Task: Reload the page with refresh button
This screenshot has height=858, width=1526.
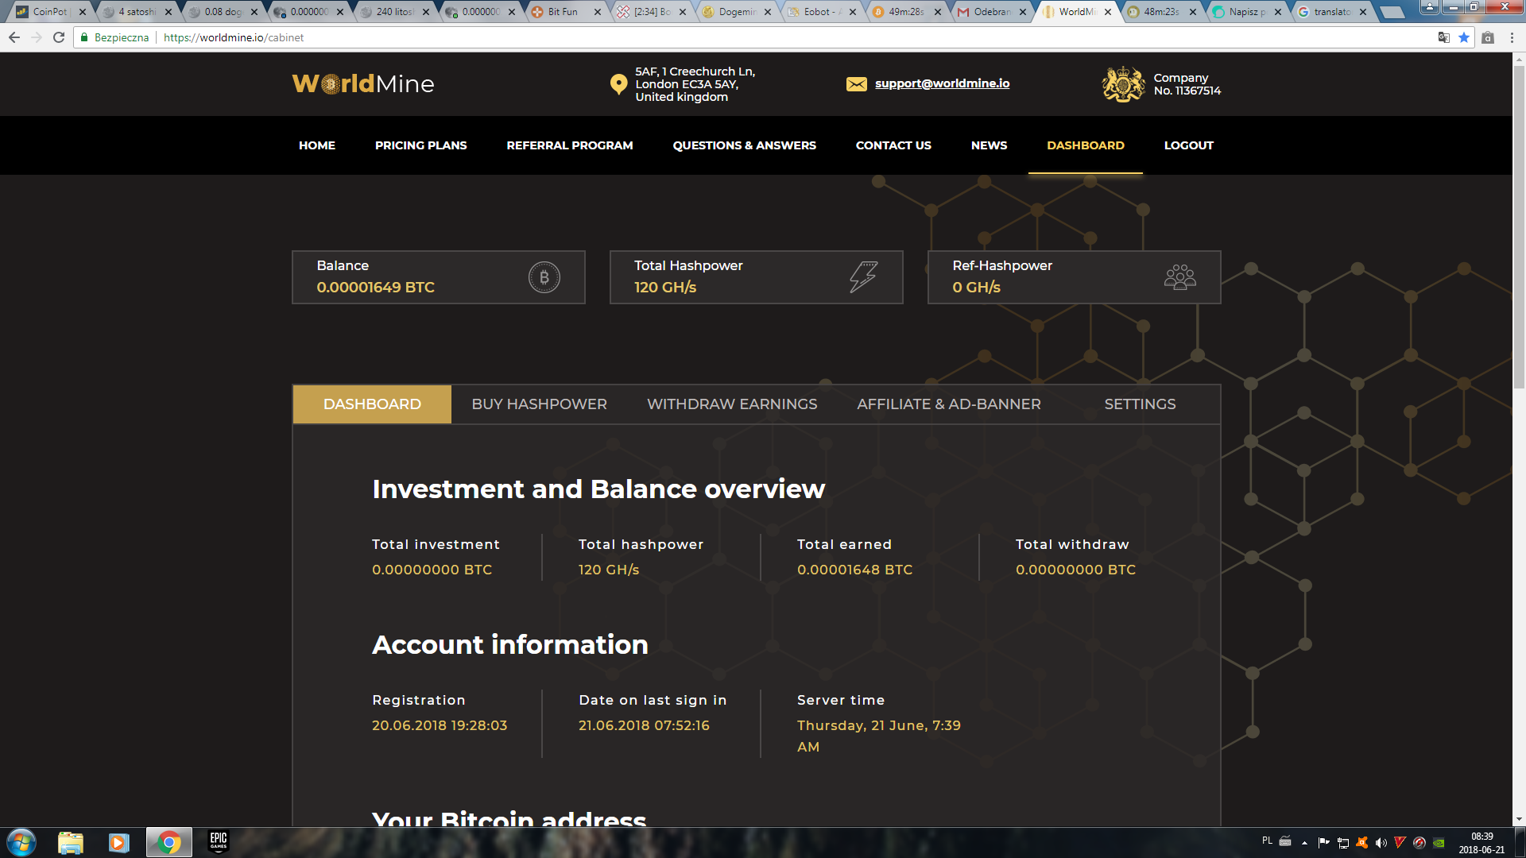Action: 59,37
